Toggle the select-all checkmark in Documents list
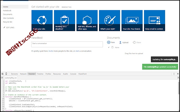 pos(109,47)
